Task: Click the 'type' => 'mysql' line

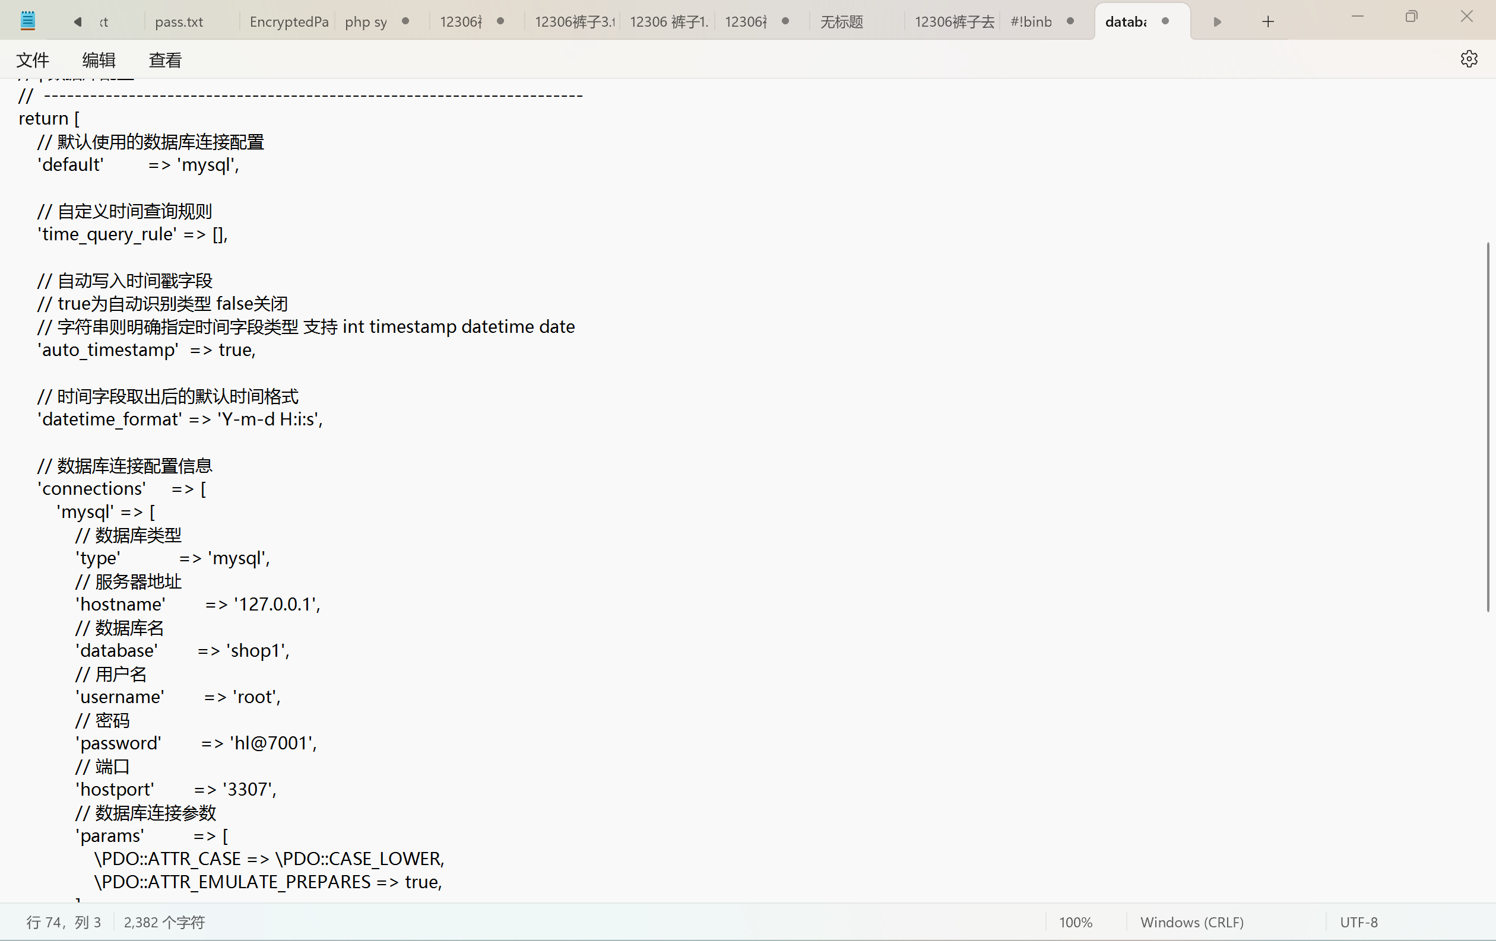Action: (173, 558)
